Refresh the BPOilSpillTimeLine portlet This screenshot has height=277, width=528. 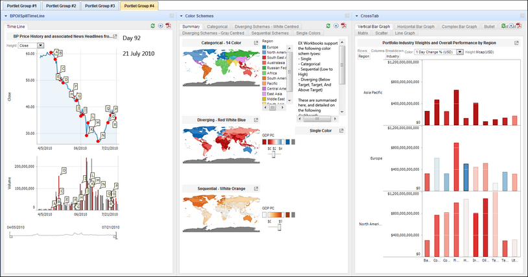152,26
